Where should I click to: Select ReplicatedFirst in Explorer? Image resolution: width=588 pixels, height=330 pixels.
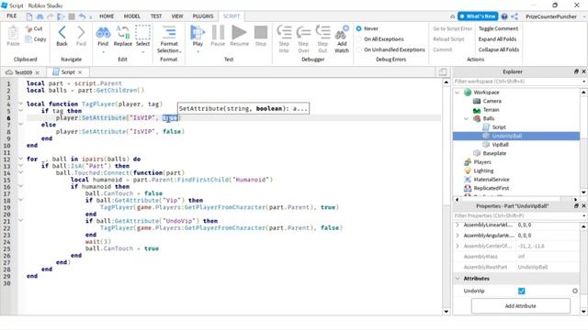492,188
